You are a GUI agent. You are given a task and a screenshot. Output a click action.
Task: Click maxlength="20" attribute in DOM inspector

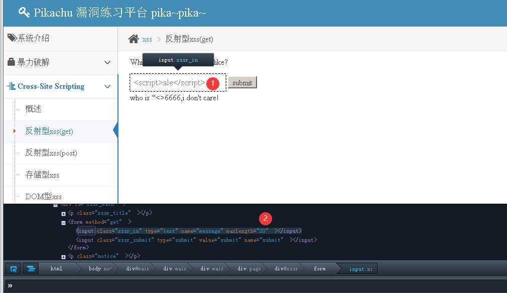coord(247,231)
